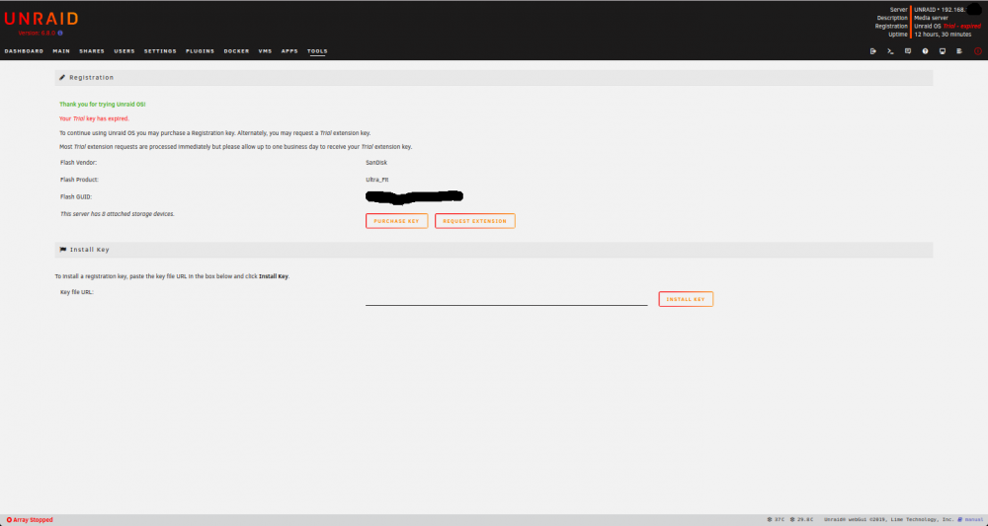The image size is (988, 526).
Task: Click the Logout icon in the header
Action: [872, 51]
